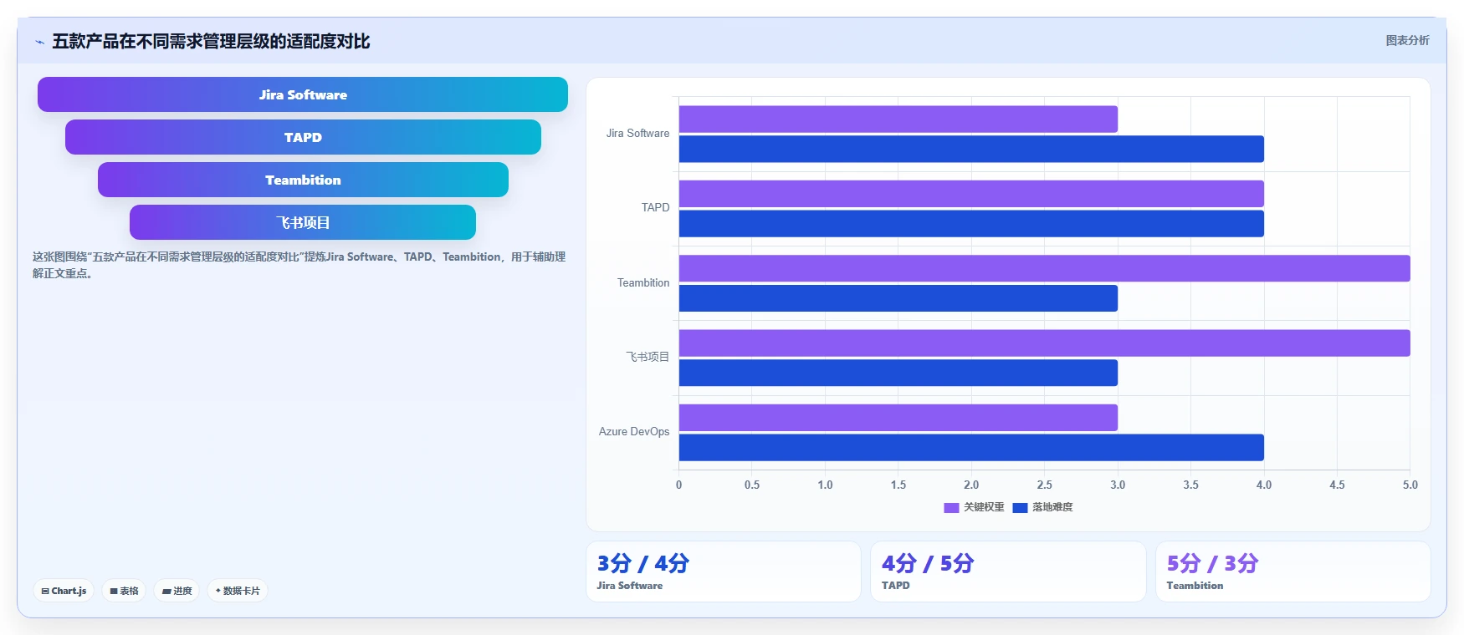This screenshot has width=1464, height=635.
Task: Toggle the 落地难度 legend entry
Action: click(x=1042, y=507)
